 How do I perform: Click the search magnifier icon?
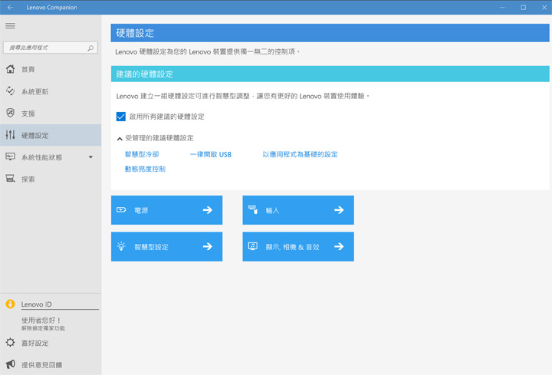pyautogui.click(x=91, y=48)
